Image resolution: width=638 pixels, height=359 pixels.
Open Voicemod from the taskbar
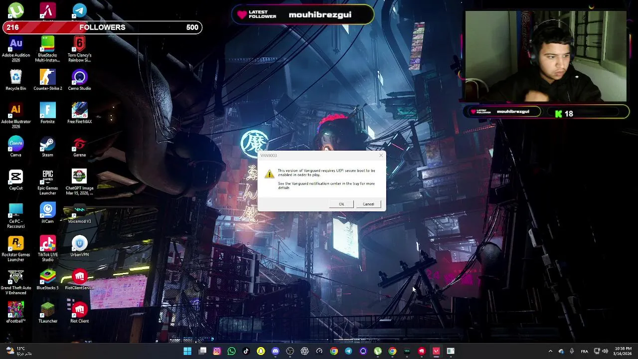407,351
